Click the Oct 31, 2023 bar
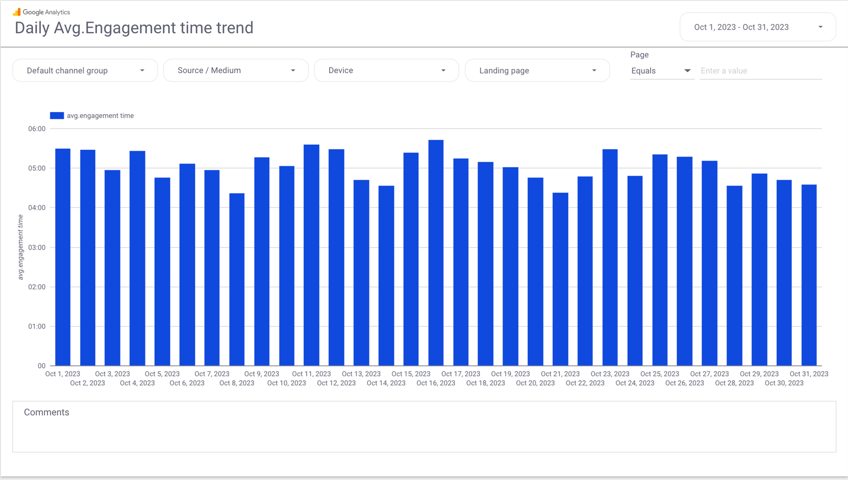This screenshot has width=848, height=480. click(809, 274)
